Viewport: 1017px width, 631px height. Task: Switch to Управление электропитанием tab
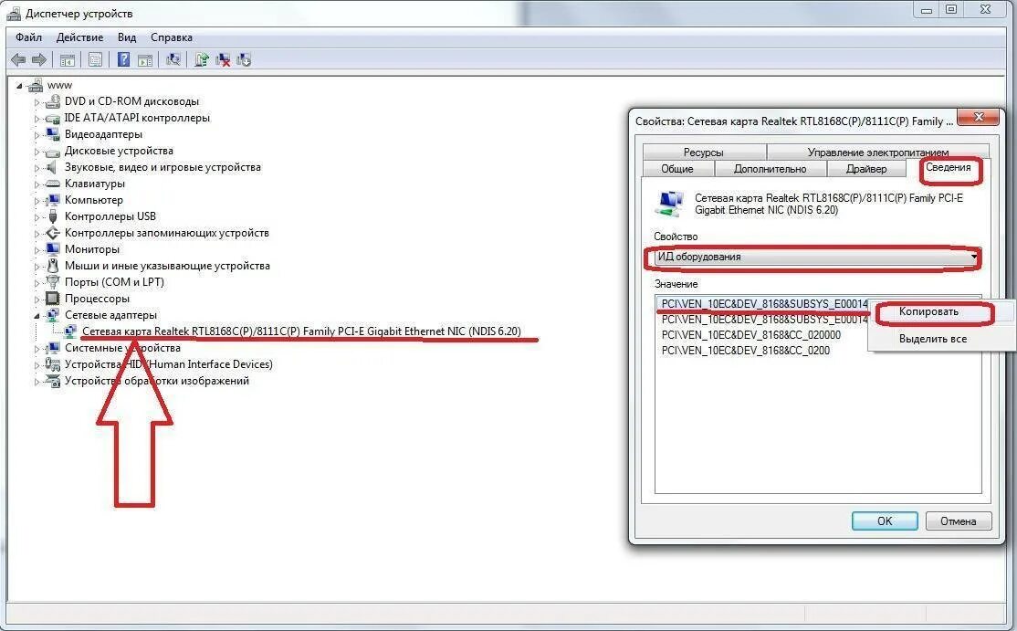877,152
